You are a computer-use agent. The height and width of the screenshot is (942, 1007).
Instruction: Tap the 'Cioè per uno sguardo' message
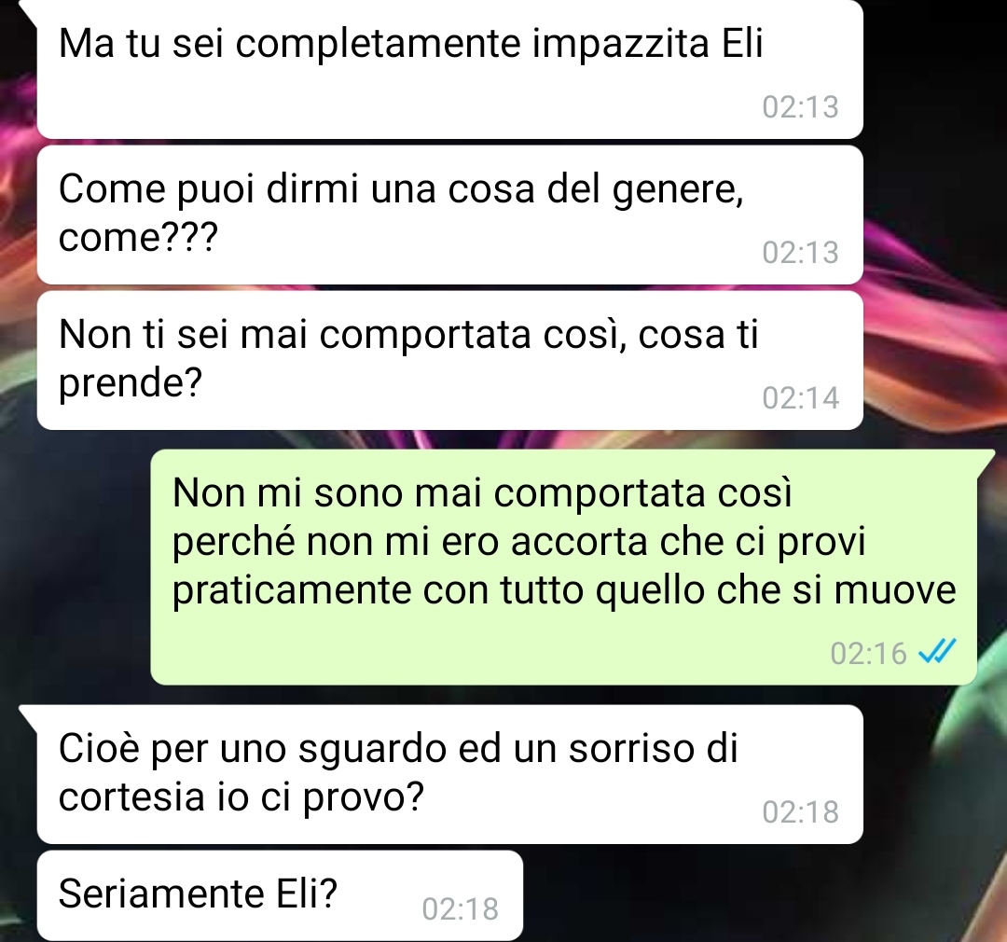point(449,774)
